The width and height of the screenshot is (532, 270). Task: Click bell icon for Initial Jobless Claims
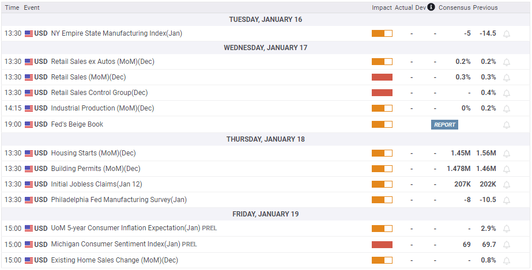[507, 185]
